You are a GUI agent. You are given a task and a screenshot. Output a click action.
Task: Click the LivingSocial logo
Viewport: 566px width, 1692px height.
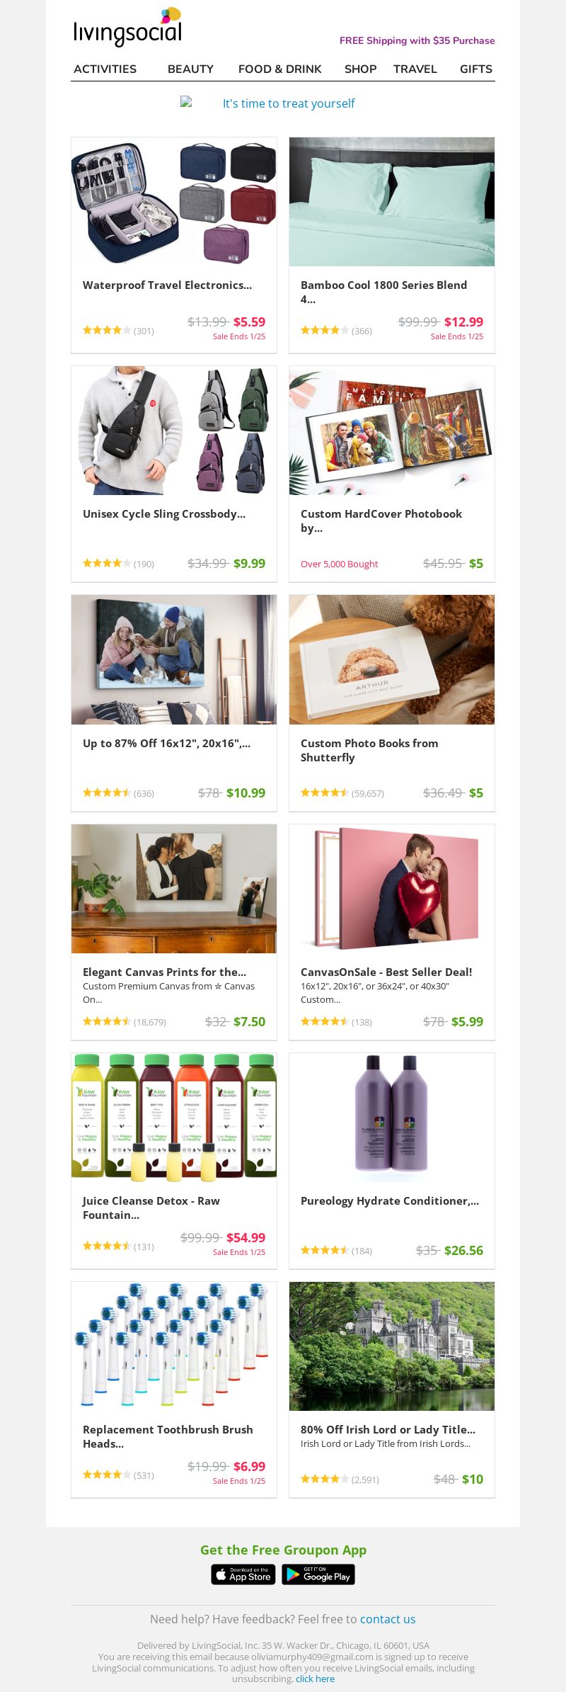click(x=127, y=27)
